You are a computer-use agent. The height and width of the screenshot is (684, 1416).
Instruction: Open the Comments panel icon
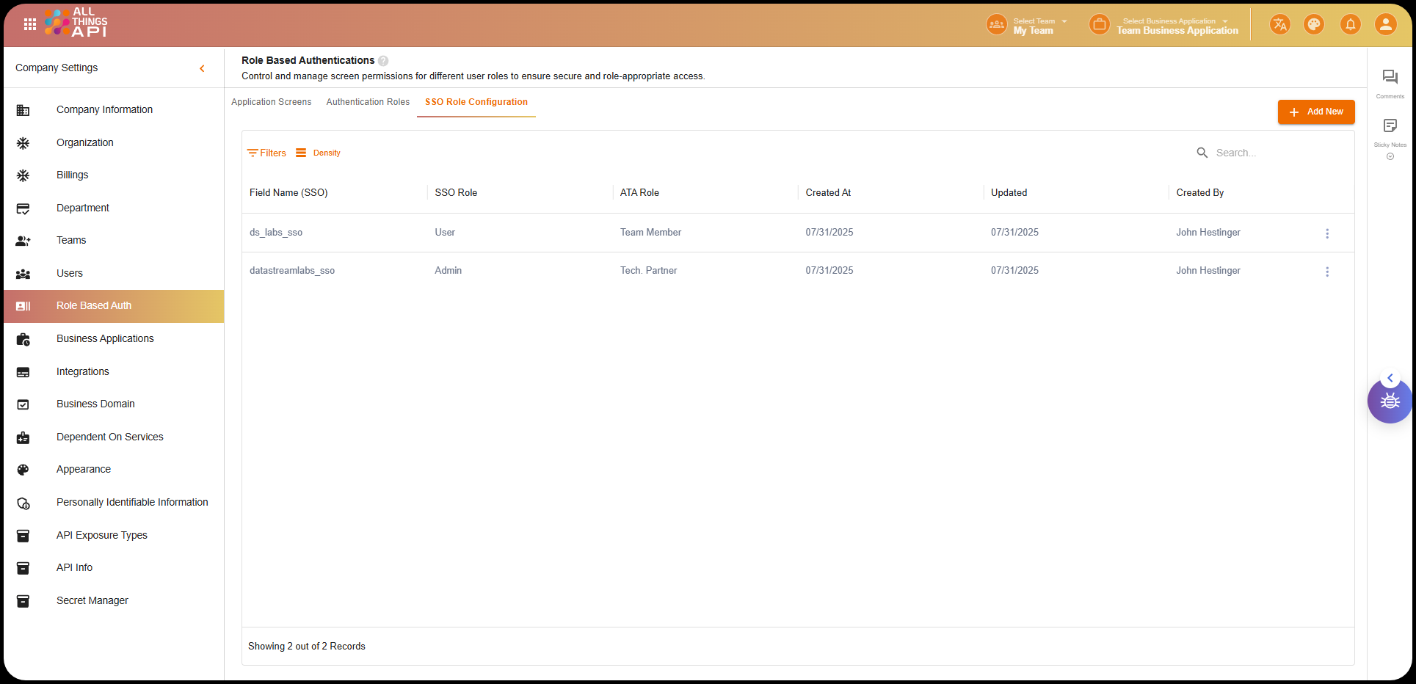pyautogui.click(x=1390, y=78)
